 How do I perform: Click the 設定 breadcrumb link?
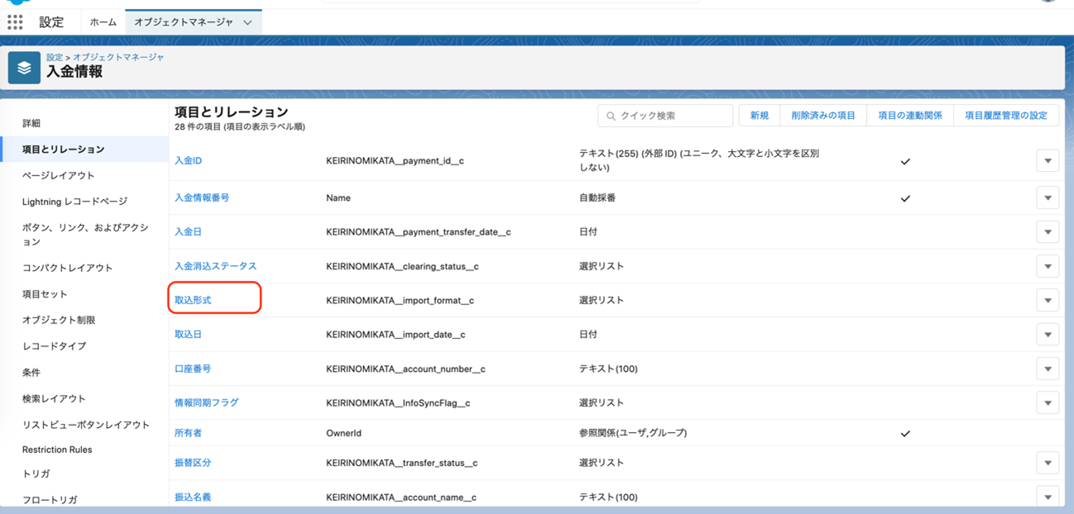[x=55, y=57]
